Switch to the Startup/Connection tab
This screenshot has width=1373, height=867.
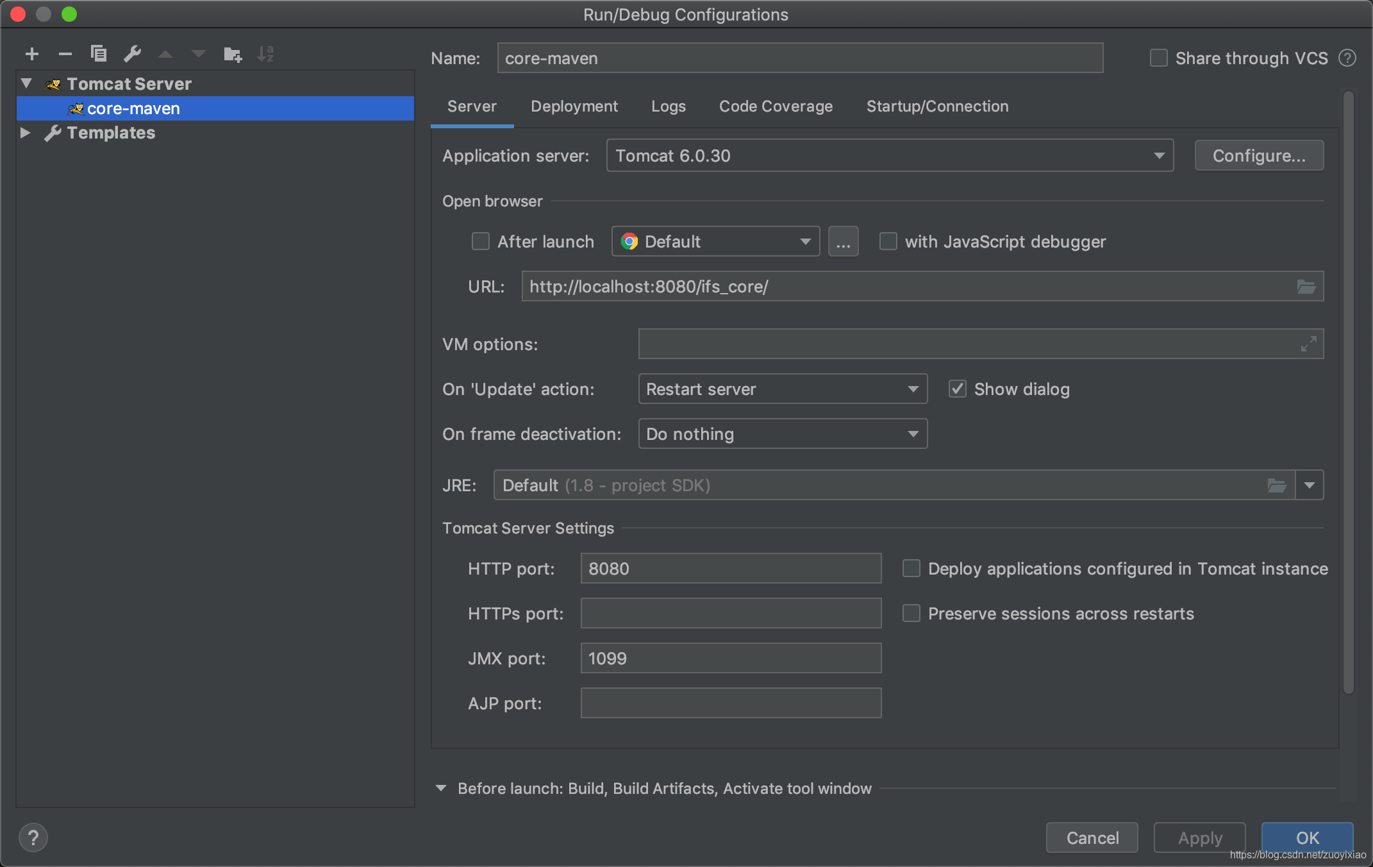pos(937,106)
